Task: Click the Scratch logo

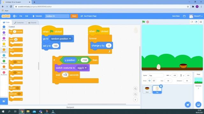Action: [6, 16]
